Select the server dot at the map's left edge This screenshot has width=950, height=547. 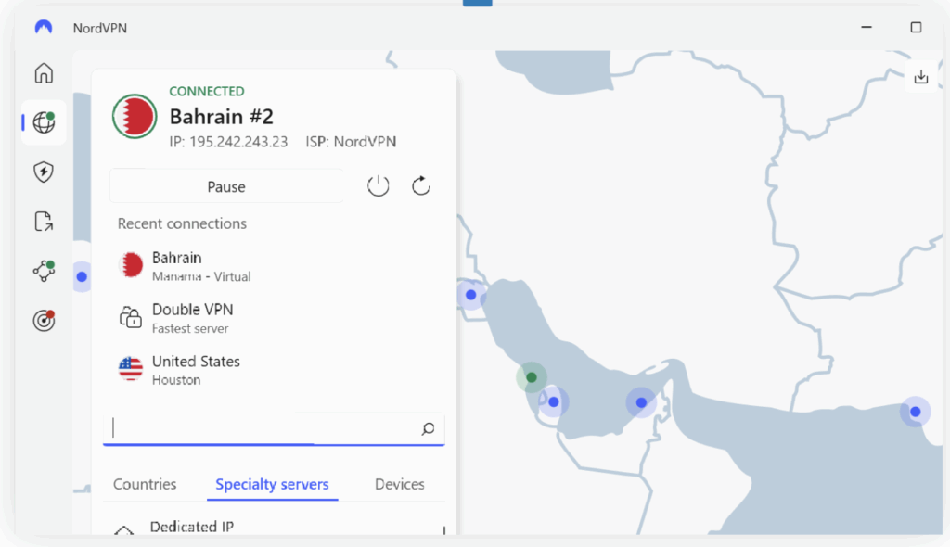(x=82, y=277)
